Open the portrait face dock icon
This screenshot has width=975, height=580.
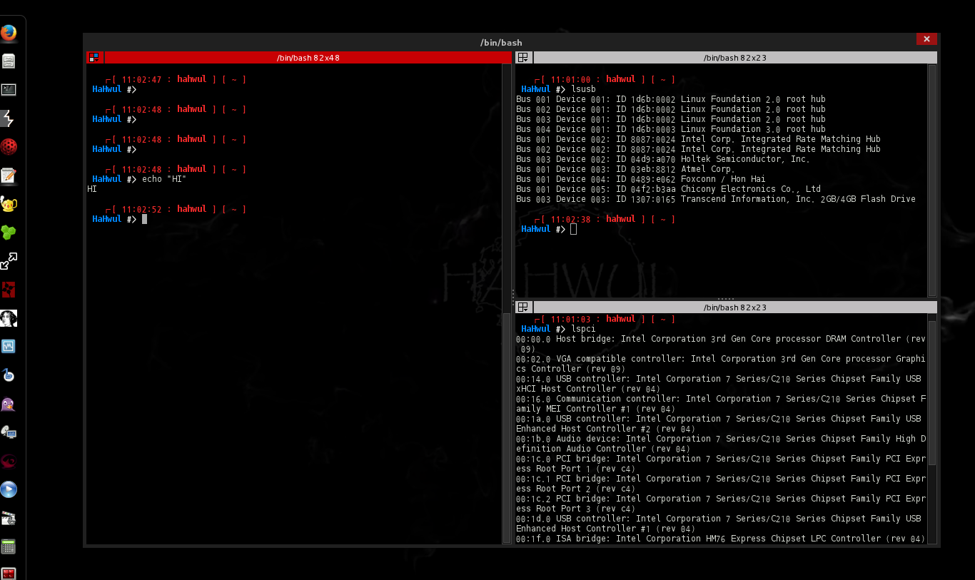pyautogui.click(x=9, y=318)
